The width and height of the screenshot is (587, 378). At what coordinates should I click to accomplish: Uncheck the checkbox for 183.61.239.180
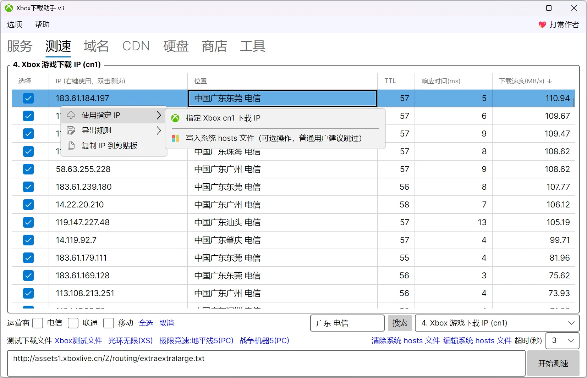[x=28, y=187]
